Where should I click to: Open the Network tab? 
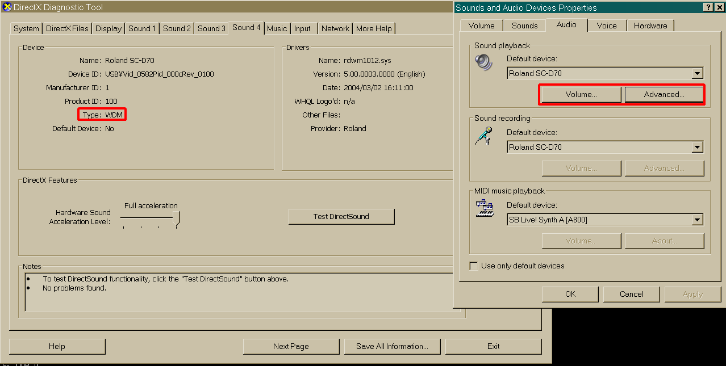coord(335,28)
